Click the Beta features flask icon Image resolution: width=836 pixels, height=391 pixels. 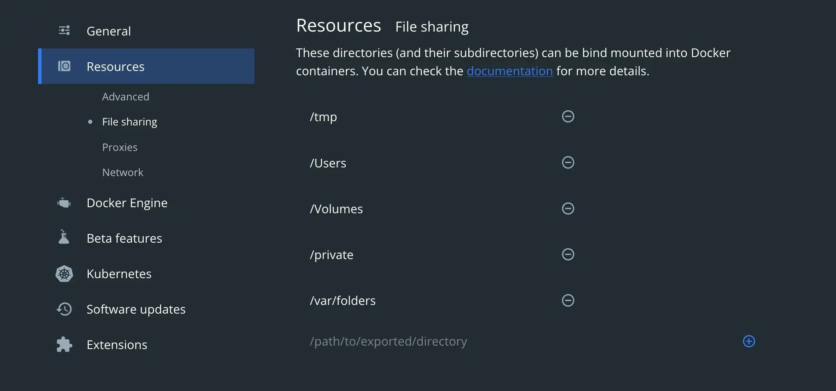coord(63,237)
